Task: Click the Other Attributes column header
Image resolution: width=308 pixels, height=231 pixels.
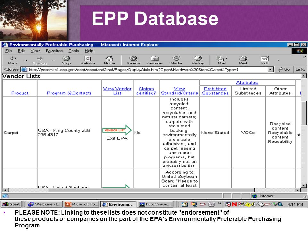Action: (x=280, y=91)
